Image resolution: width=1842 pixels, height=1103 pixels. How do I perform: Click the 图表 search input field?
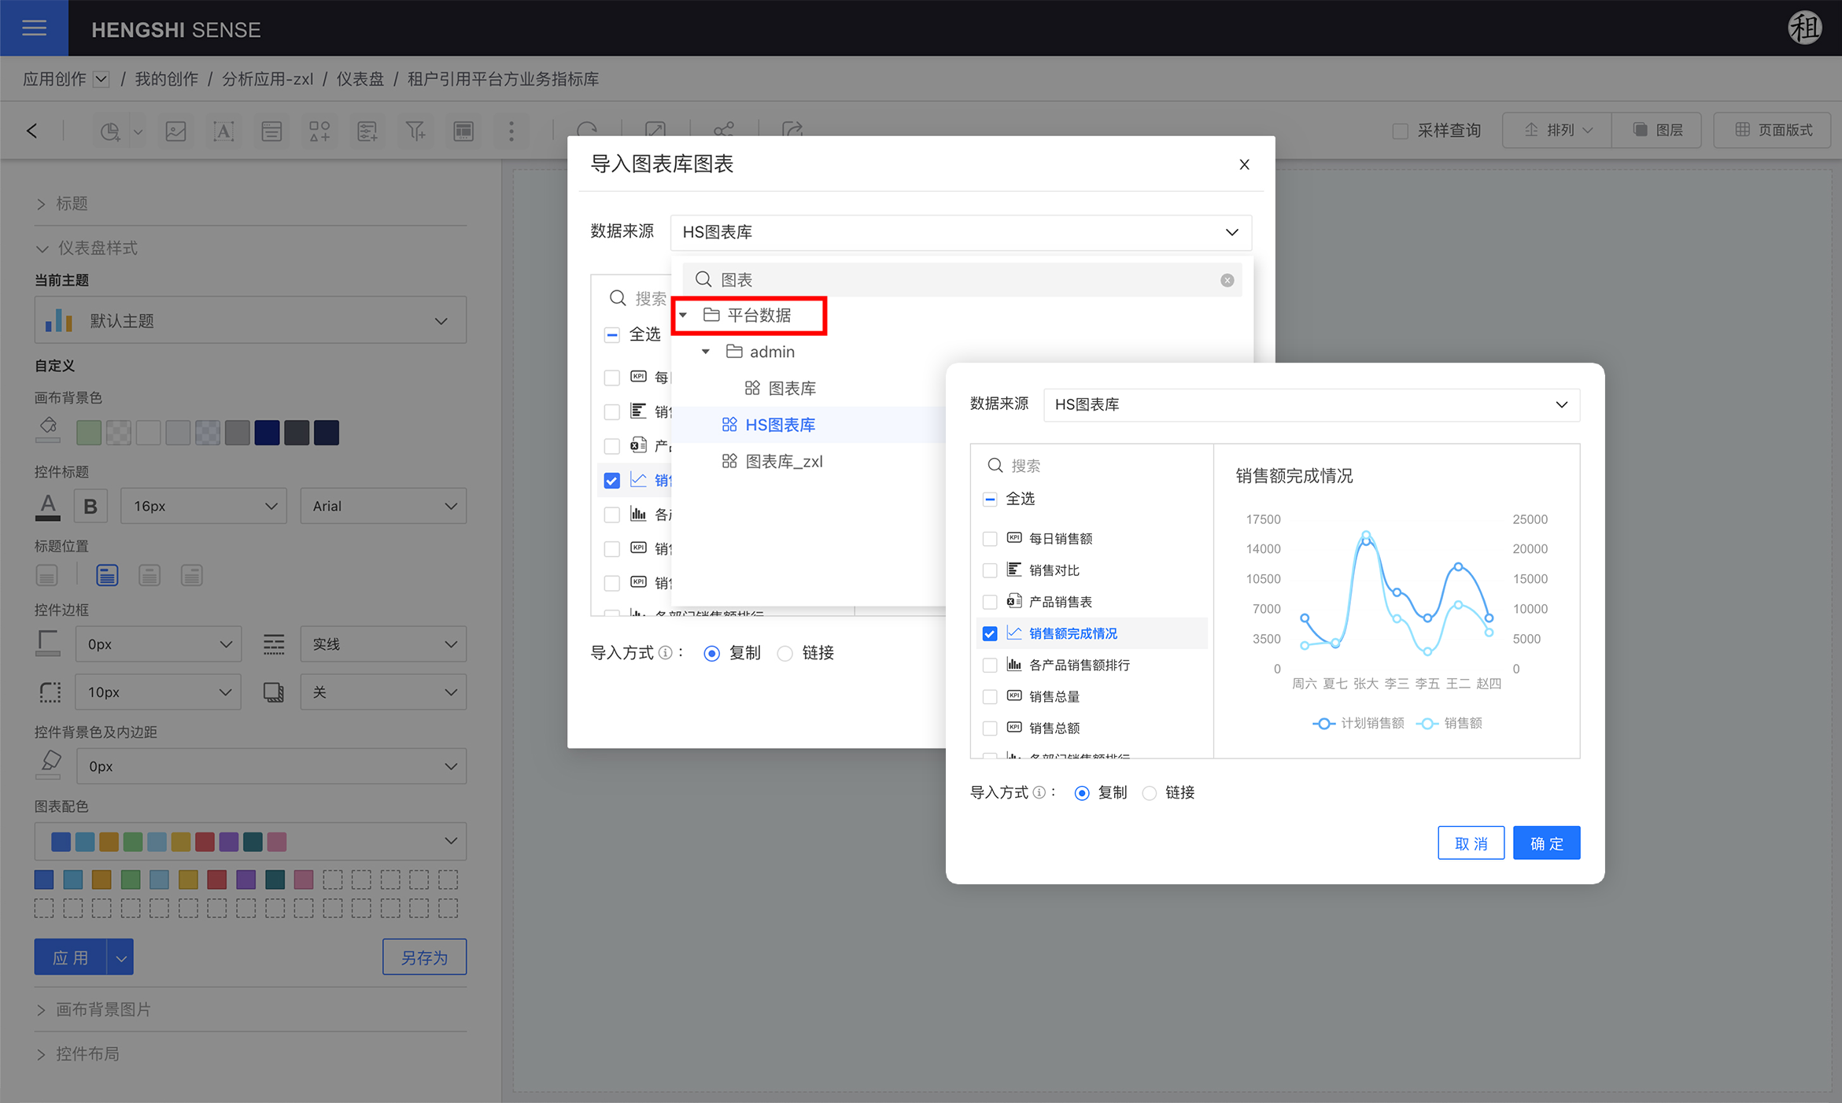pyautogui.click(x=962, y=280)
